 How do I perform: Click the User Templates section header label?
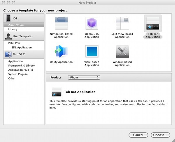pyautogui.click(x=23, y=36)
